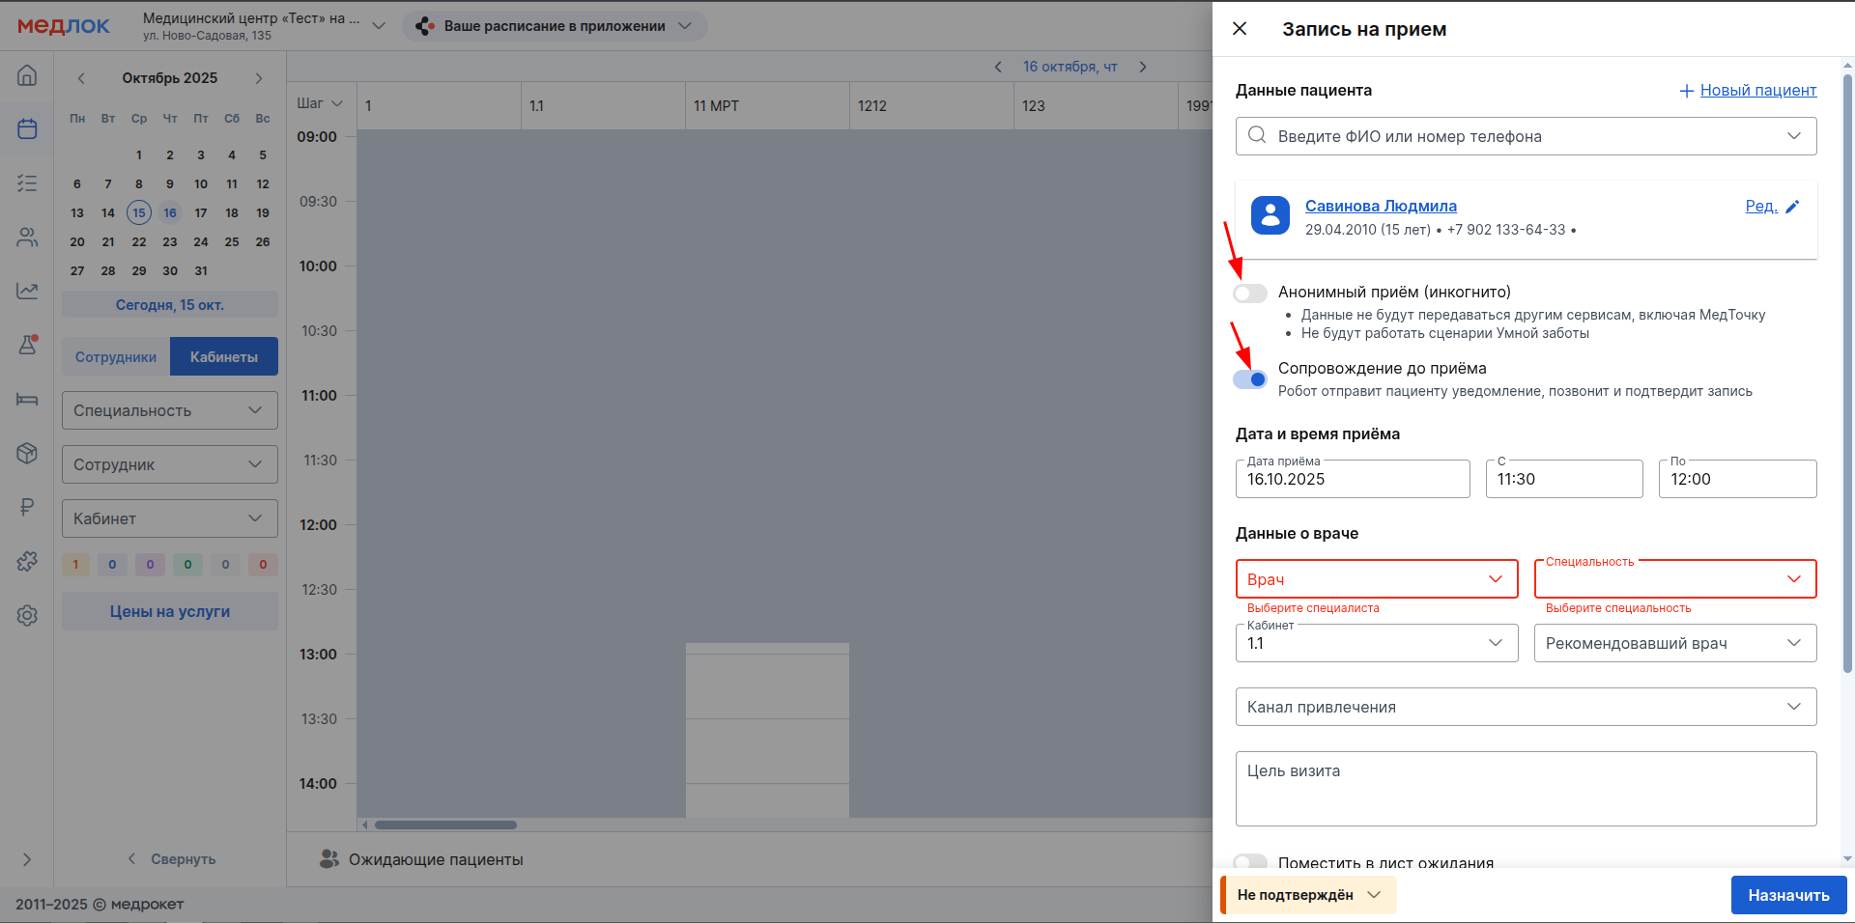Click the pencil edit icon for patient
The width and height of the screenshot is (1855, 923).
click(x=1792, y=207)
